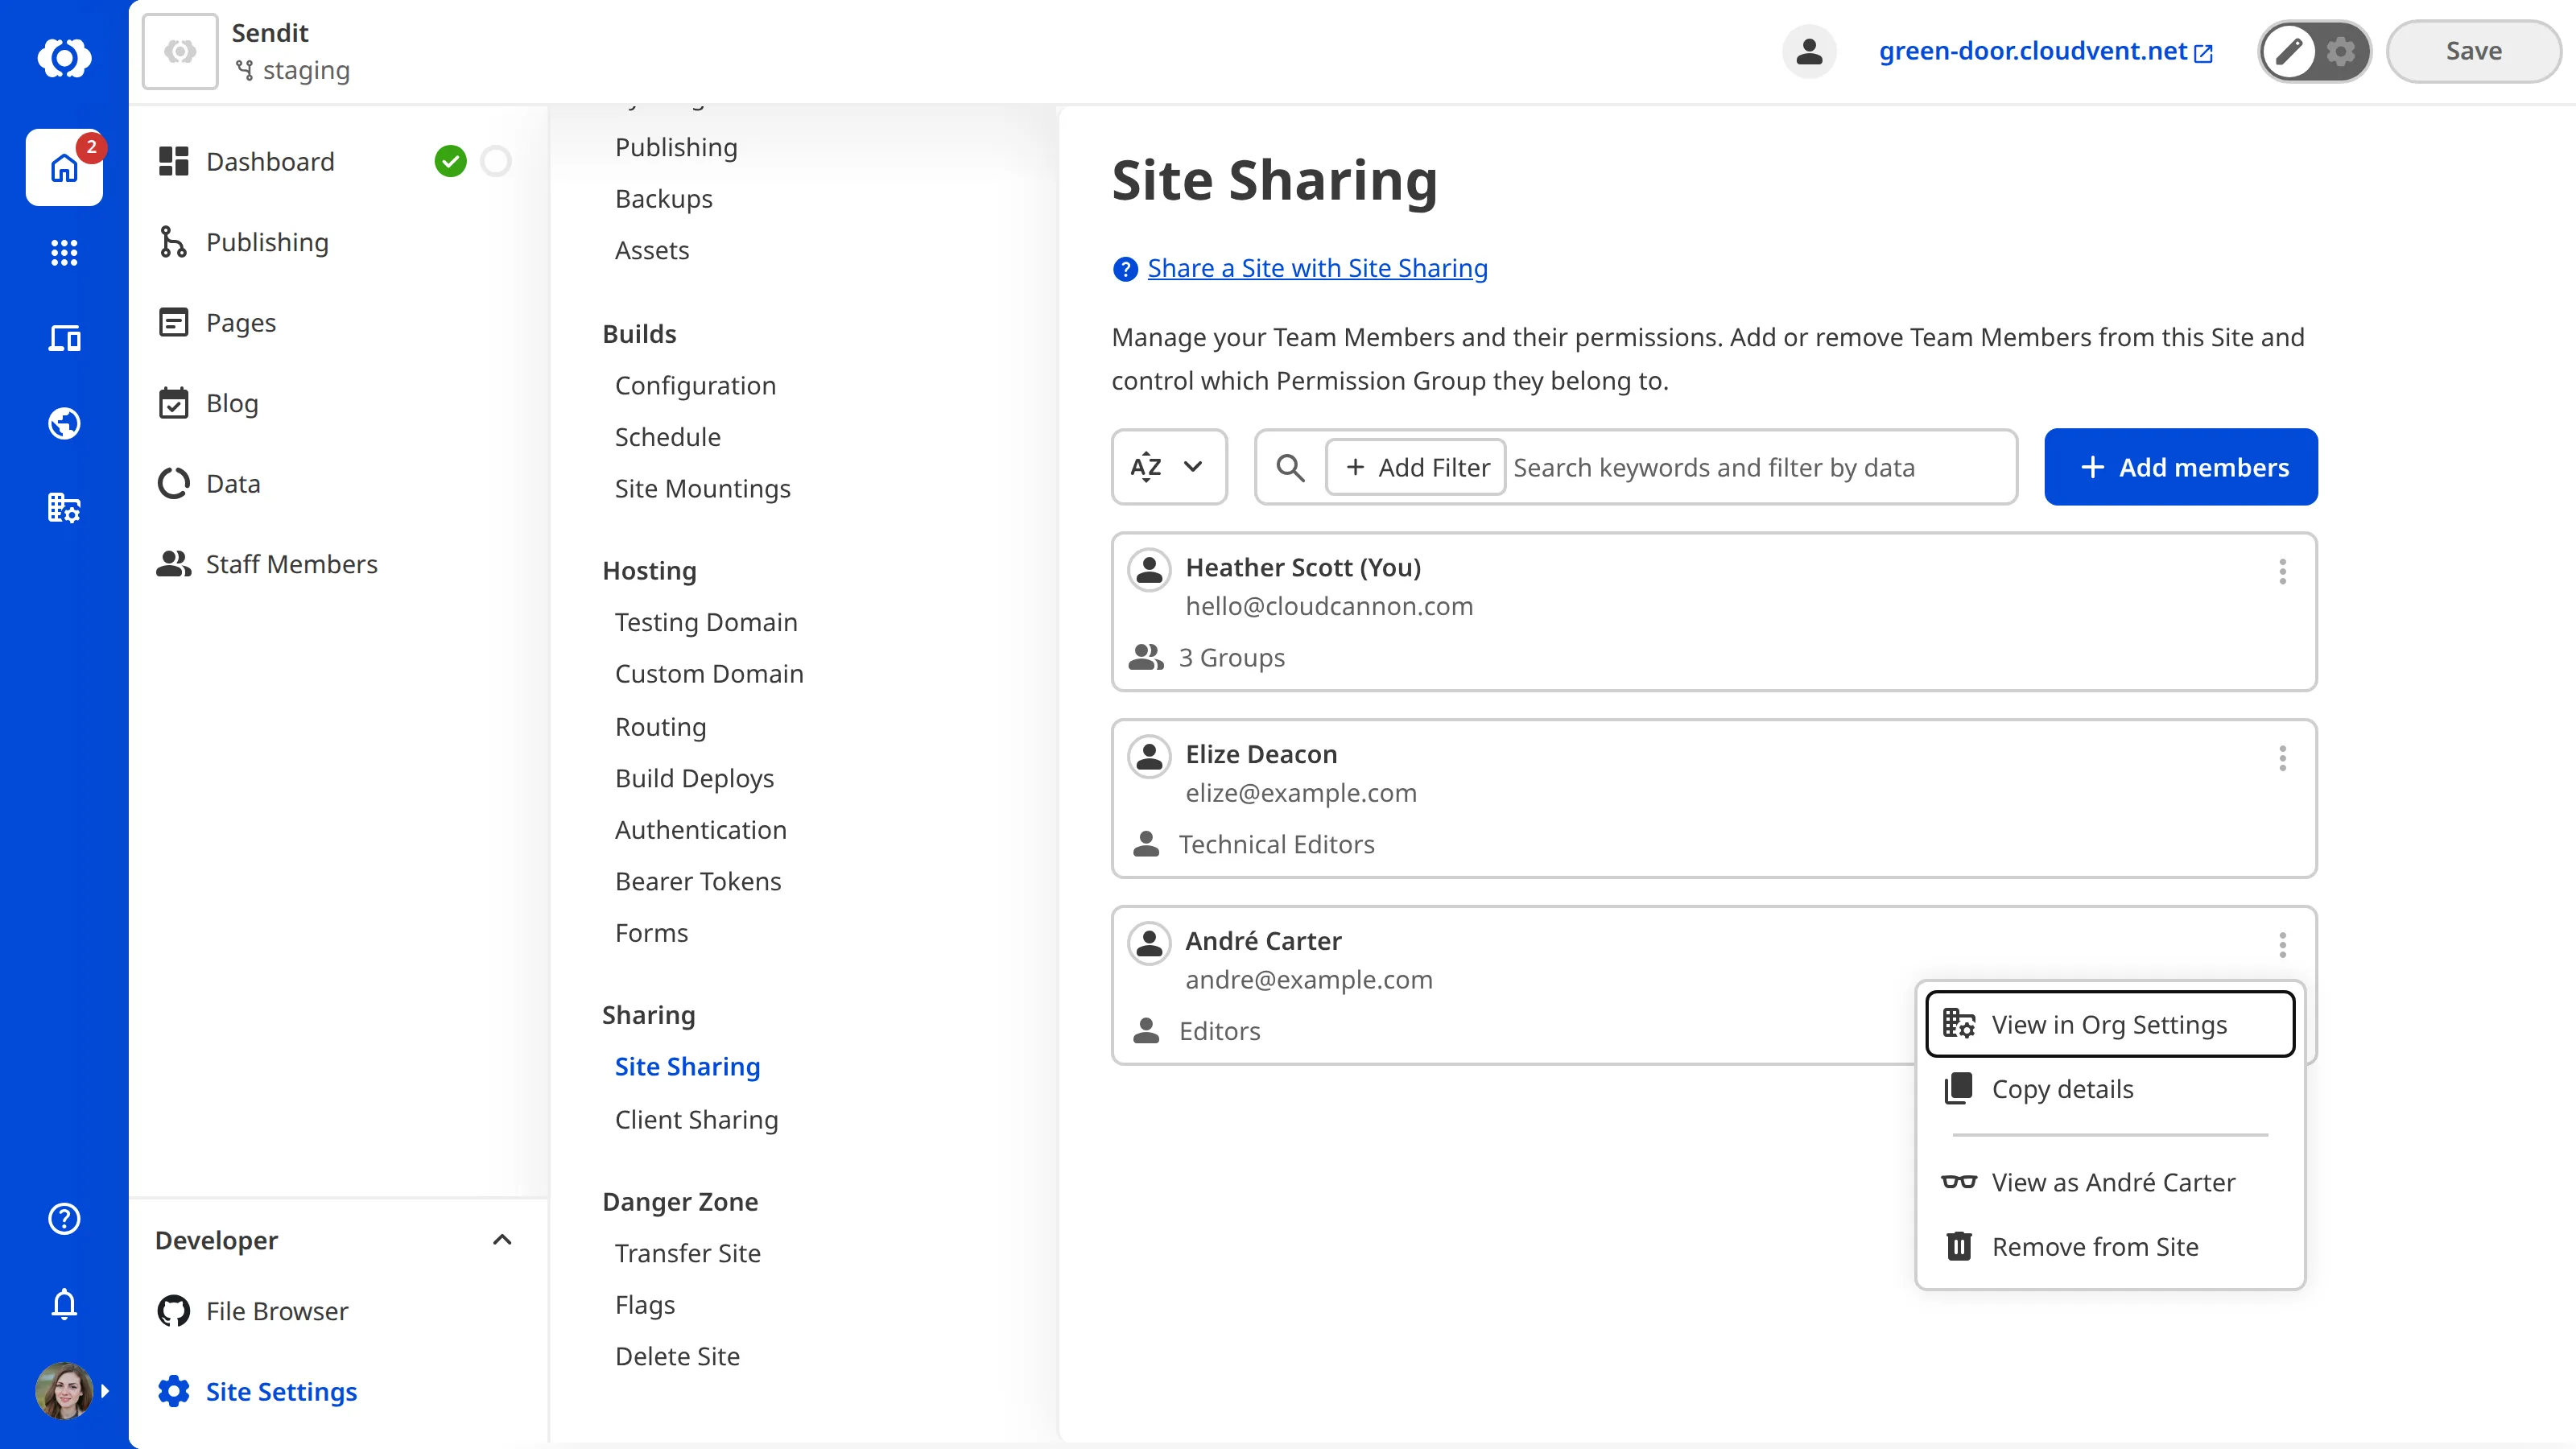Select Backups in settings menu

(x=664, y=198)
